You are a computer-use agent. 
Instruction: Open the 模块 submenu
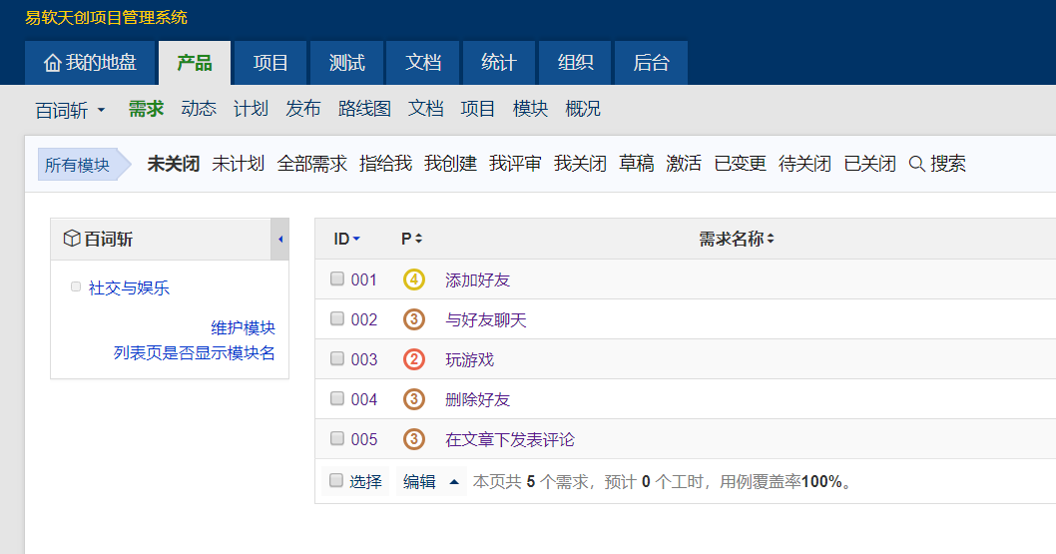(530, 109)
